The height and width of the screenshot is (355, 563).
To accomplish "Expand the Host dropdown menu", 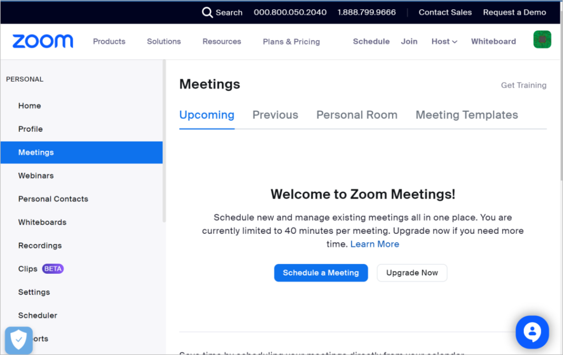I will click(x=444, y=42).
